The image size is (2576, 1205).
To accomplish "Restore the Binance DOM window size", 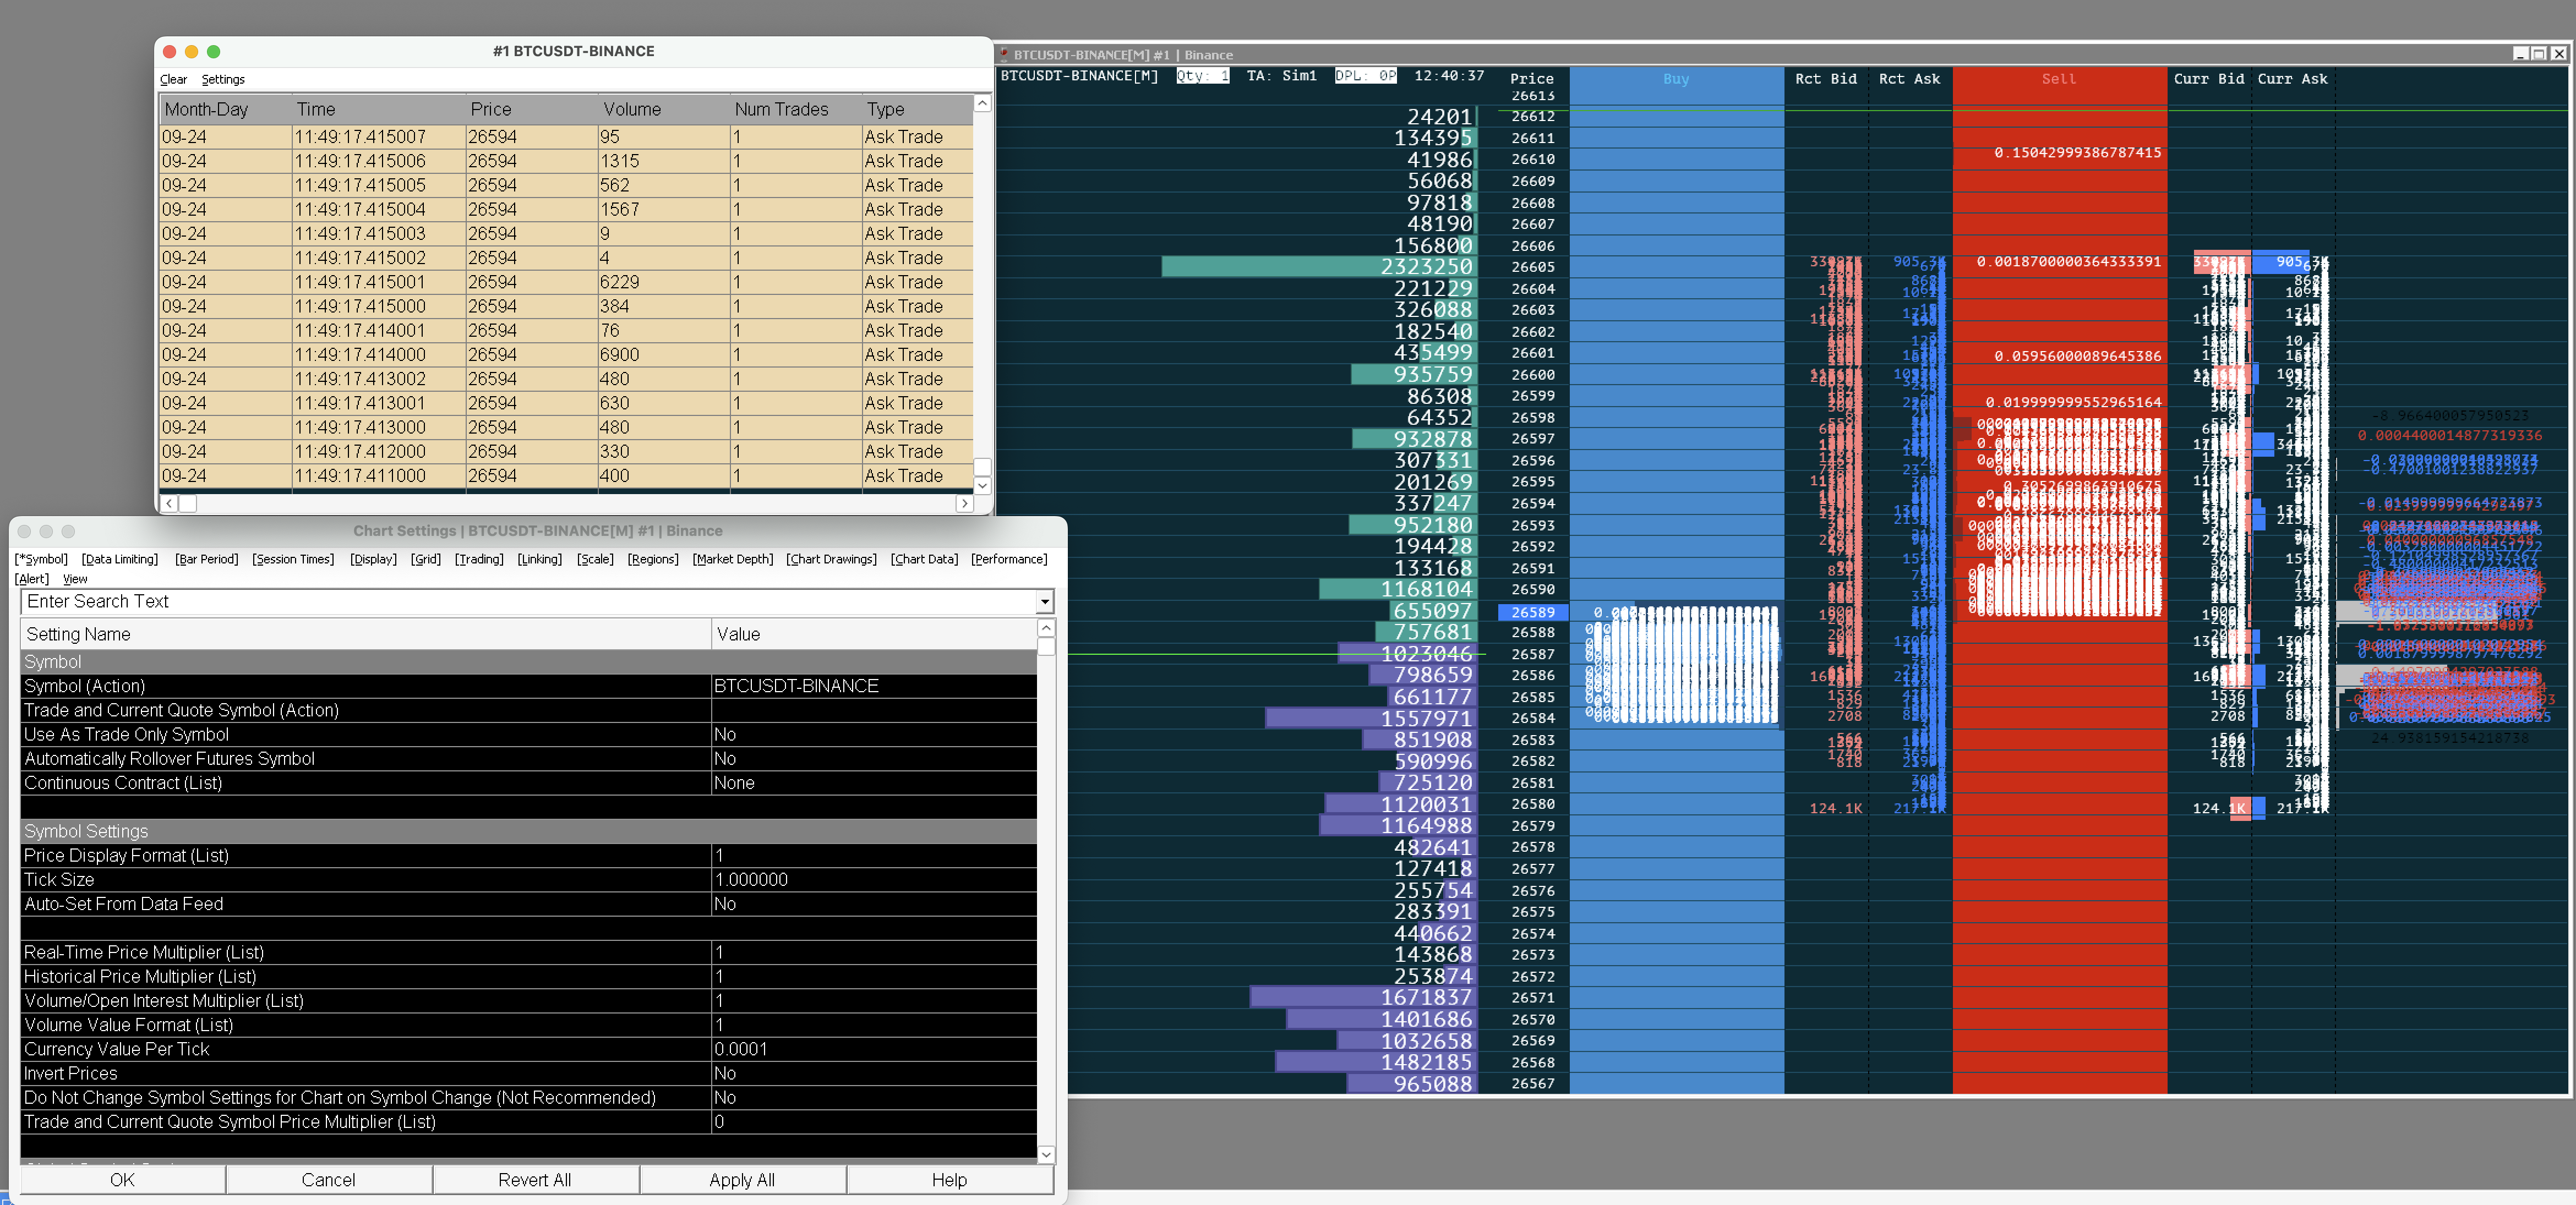I will [x=2538, y=54].
